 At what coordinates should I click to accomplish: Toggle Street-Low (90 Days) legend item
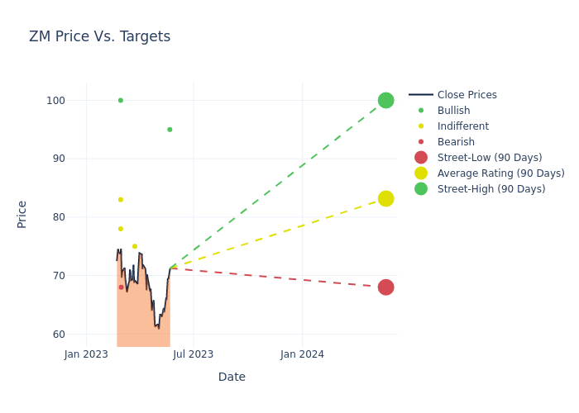(x=489, y=158)
